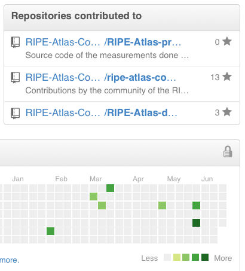The height and width of the screenshot is (271, 245).
Task: Open the /RIPE-Atlas-pr… repository link
Action: coord(143,42)
